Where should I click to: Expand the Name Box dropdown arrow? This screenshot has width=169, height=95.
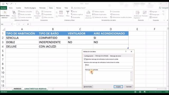click(12, 24)
